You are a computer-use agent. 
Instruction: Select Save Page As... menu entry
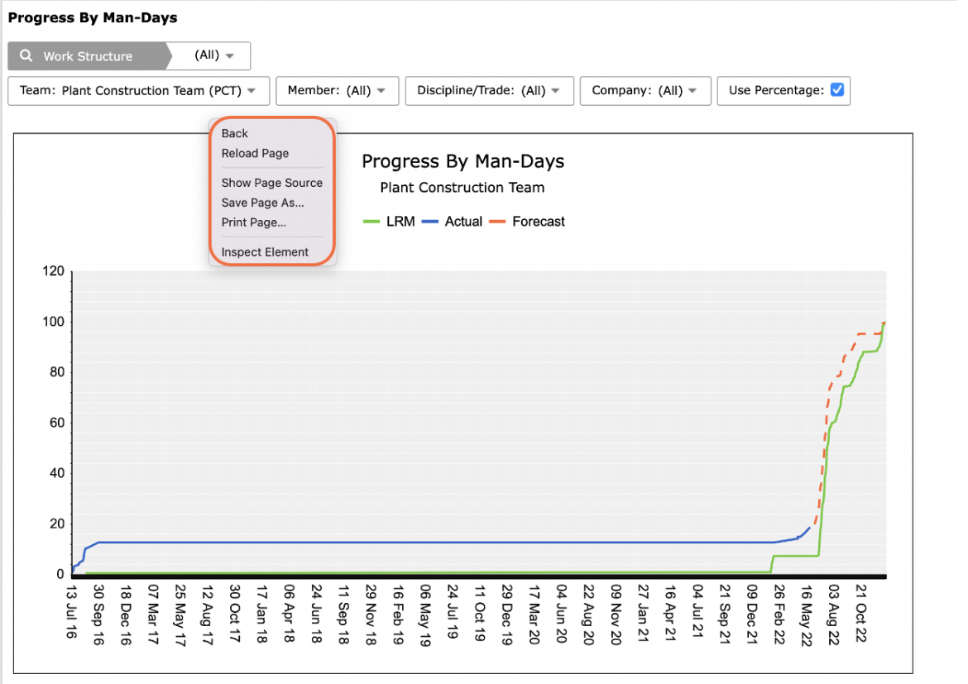[262, 203]
